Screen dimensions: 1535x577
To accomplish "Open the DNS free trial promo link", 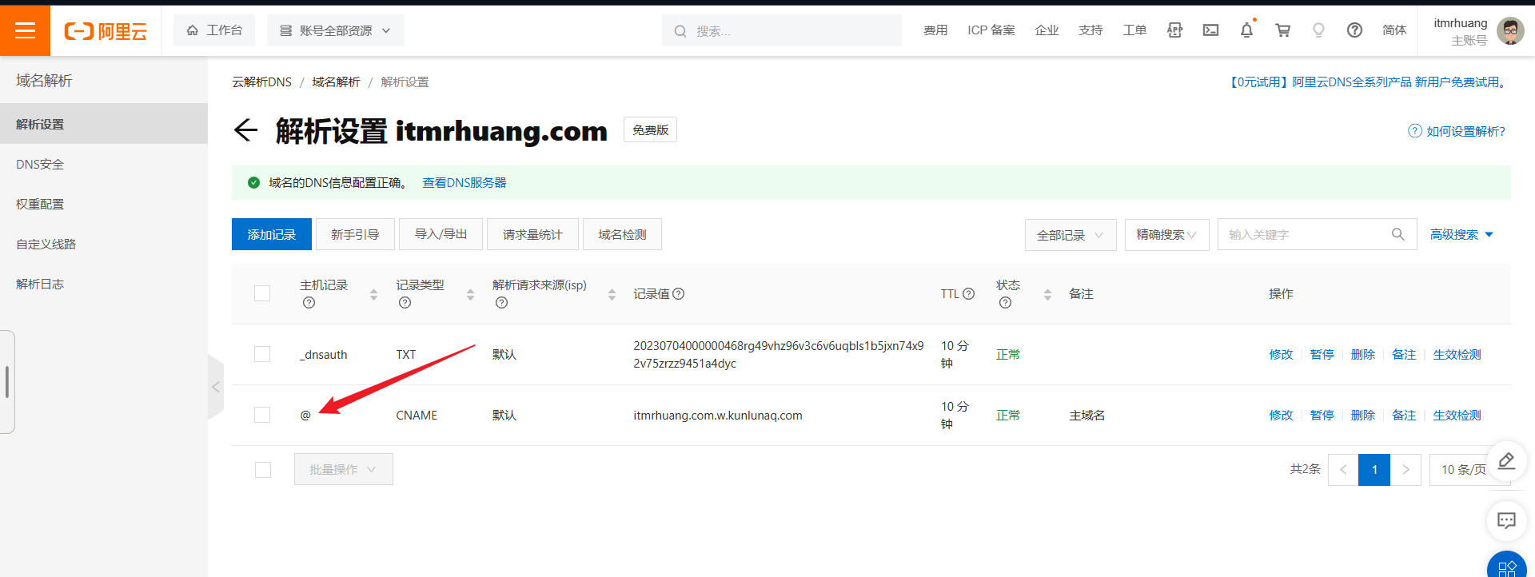I will pyautogui.click(x=1369, y=82).
